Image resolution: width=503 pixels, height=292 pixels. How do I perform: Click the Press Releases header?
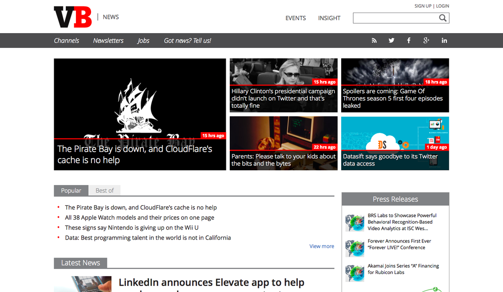(395, 199)
